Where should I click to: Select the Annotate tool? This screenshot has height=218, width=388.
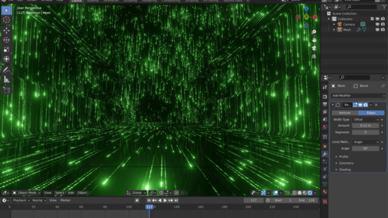click(x=7, y=70)
